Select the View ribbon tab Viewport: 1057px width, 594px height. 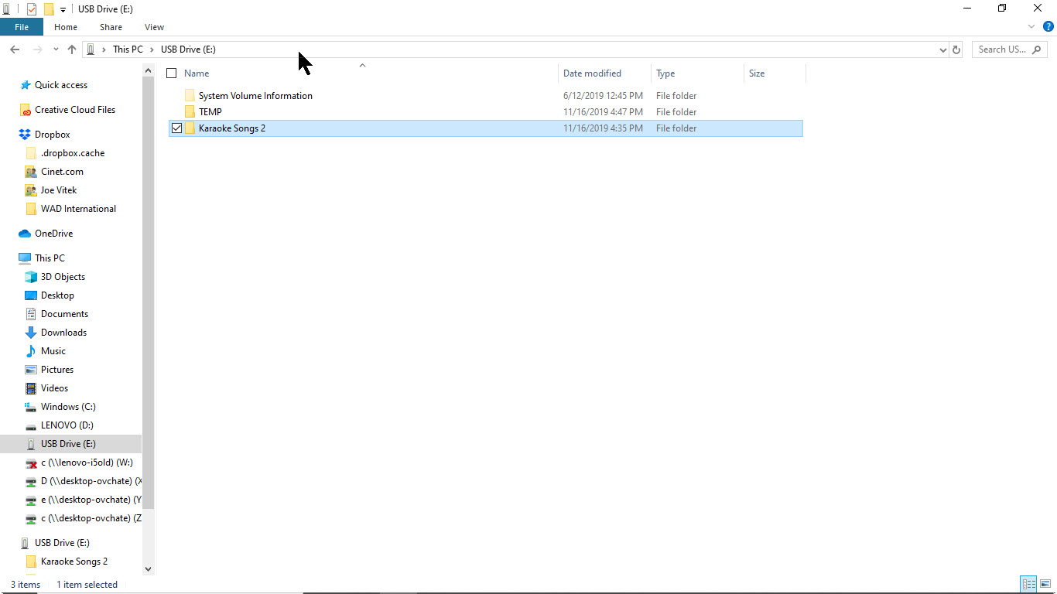tap(154, 27)
